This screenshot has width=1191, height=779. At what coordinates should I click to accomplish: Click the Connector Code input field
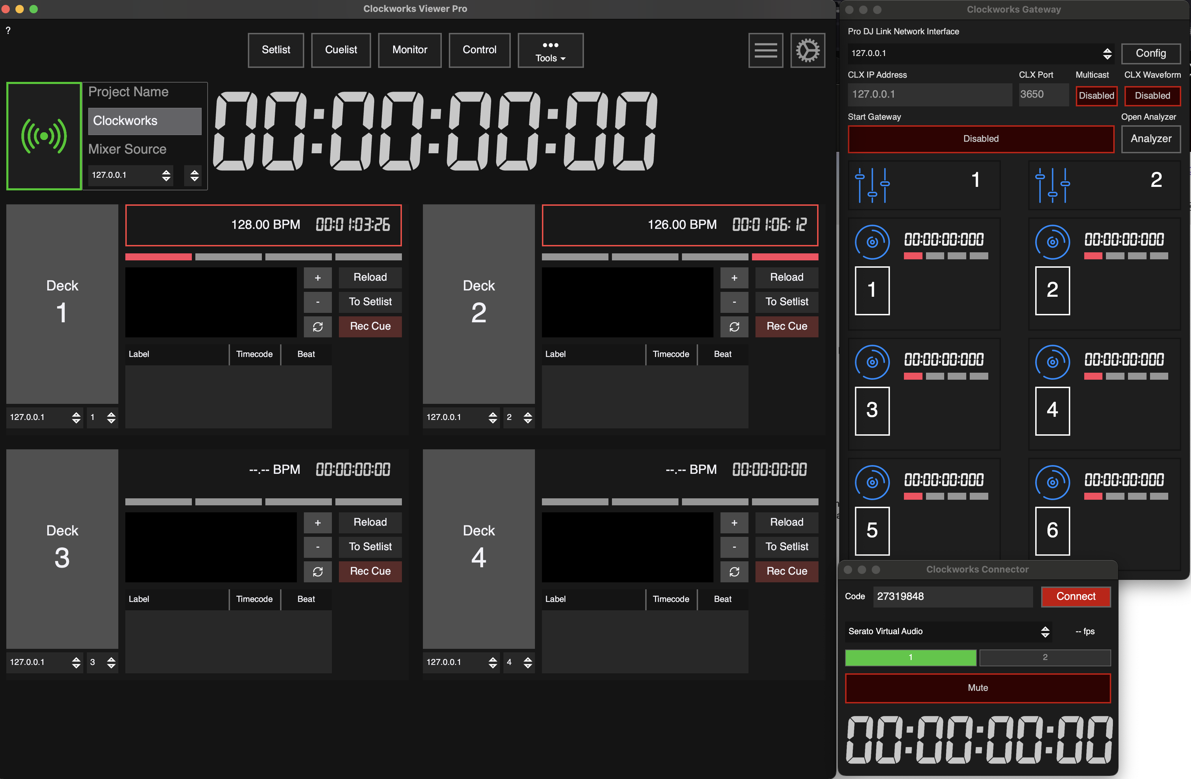coord(953,596)
